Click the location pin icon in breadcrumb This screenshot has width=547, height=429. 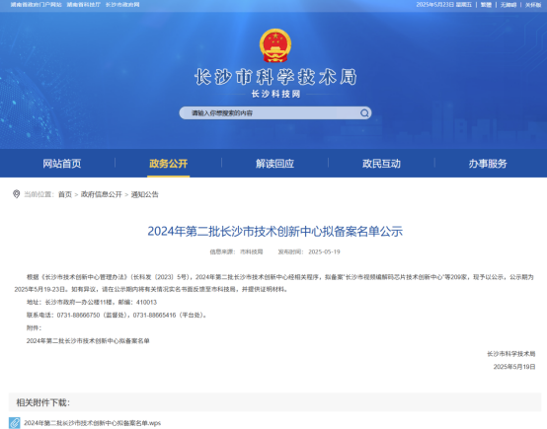(16, 194)
